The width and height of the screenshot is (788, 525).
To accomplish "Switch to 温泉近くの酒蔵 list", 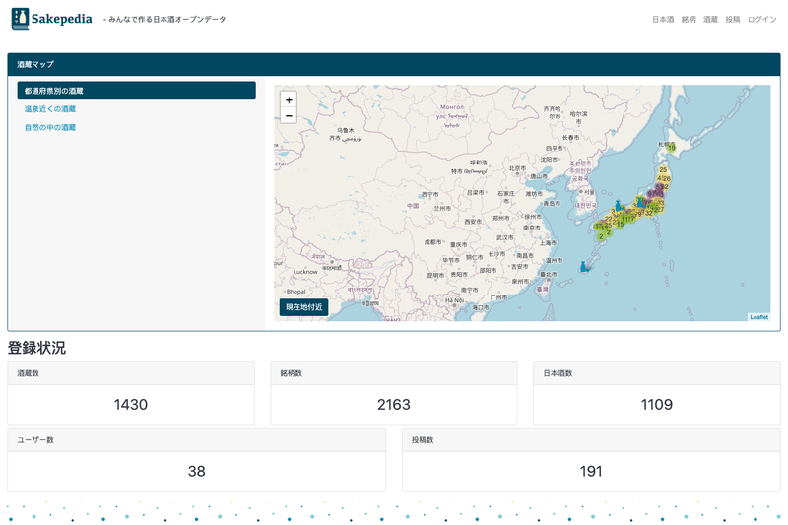I will 50,109.
